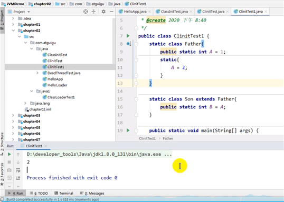This screenshot has width=284, height=202.
Task: Click 'Process finished with exit code 0' text
Action: pyautogui.click(x=72, y=178)
